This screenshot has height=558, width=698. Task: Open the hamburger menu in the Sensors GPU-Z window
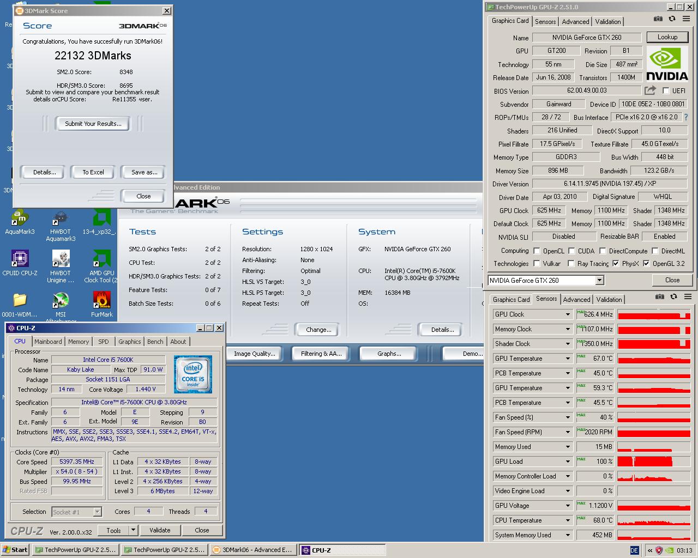688,297
